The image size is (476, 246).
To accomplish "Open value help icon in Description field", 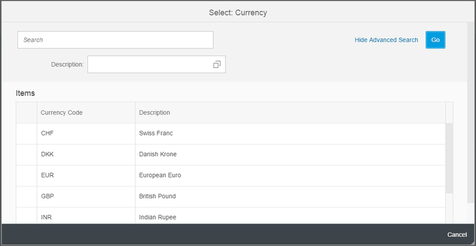I will tap(217, 64).
